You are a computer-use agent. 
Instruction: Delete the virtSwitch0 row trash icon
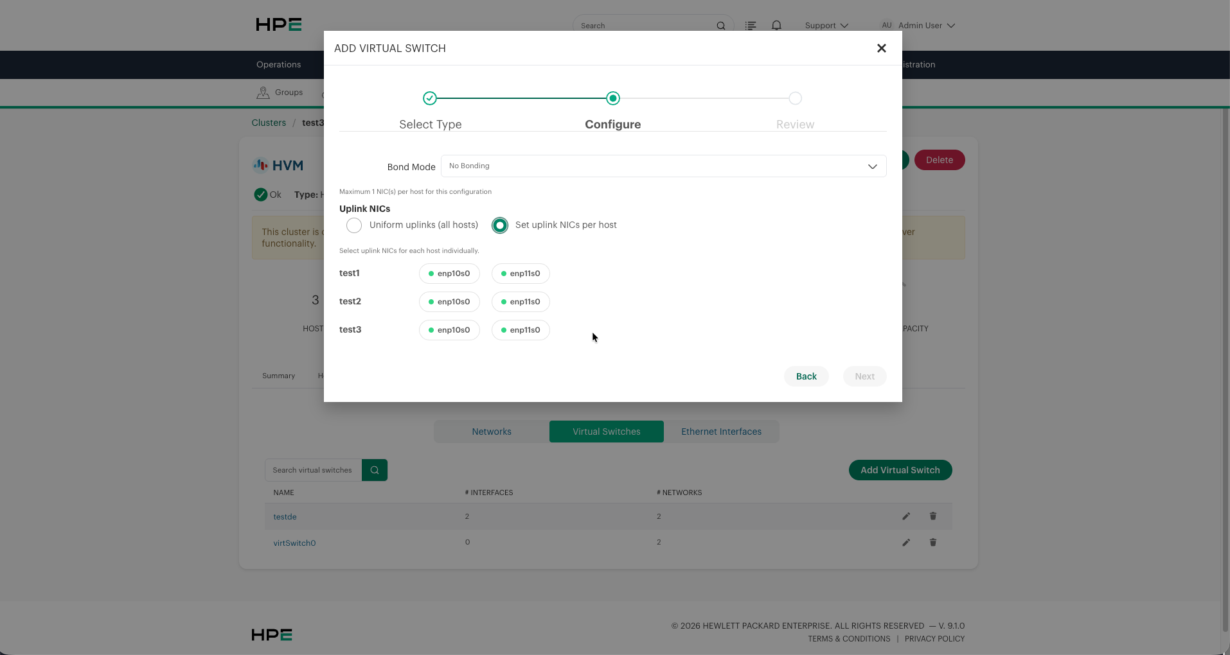[933, 543]
